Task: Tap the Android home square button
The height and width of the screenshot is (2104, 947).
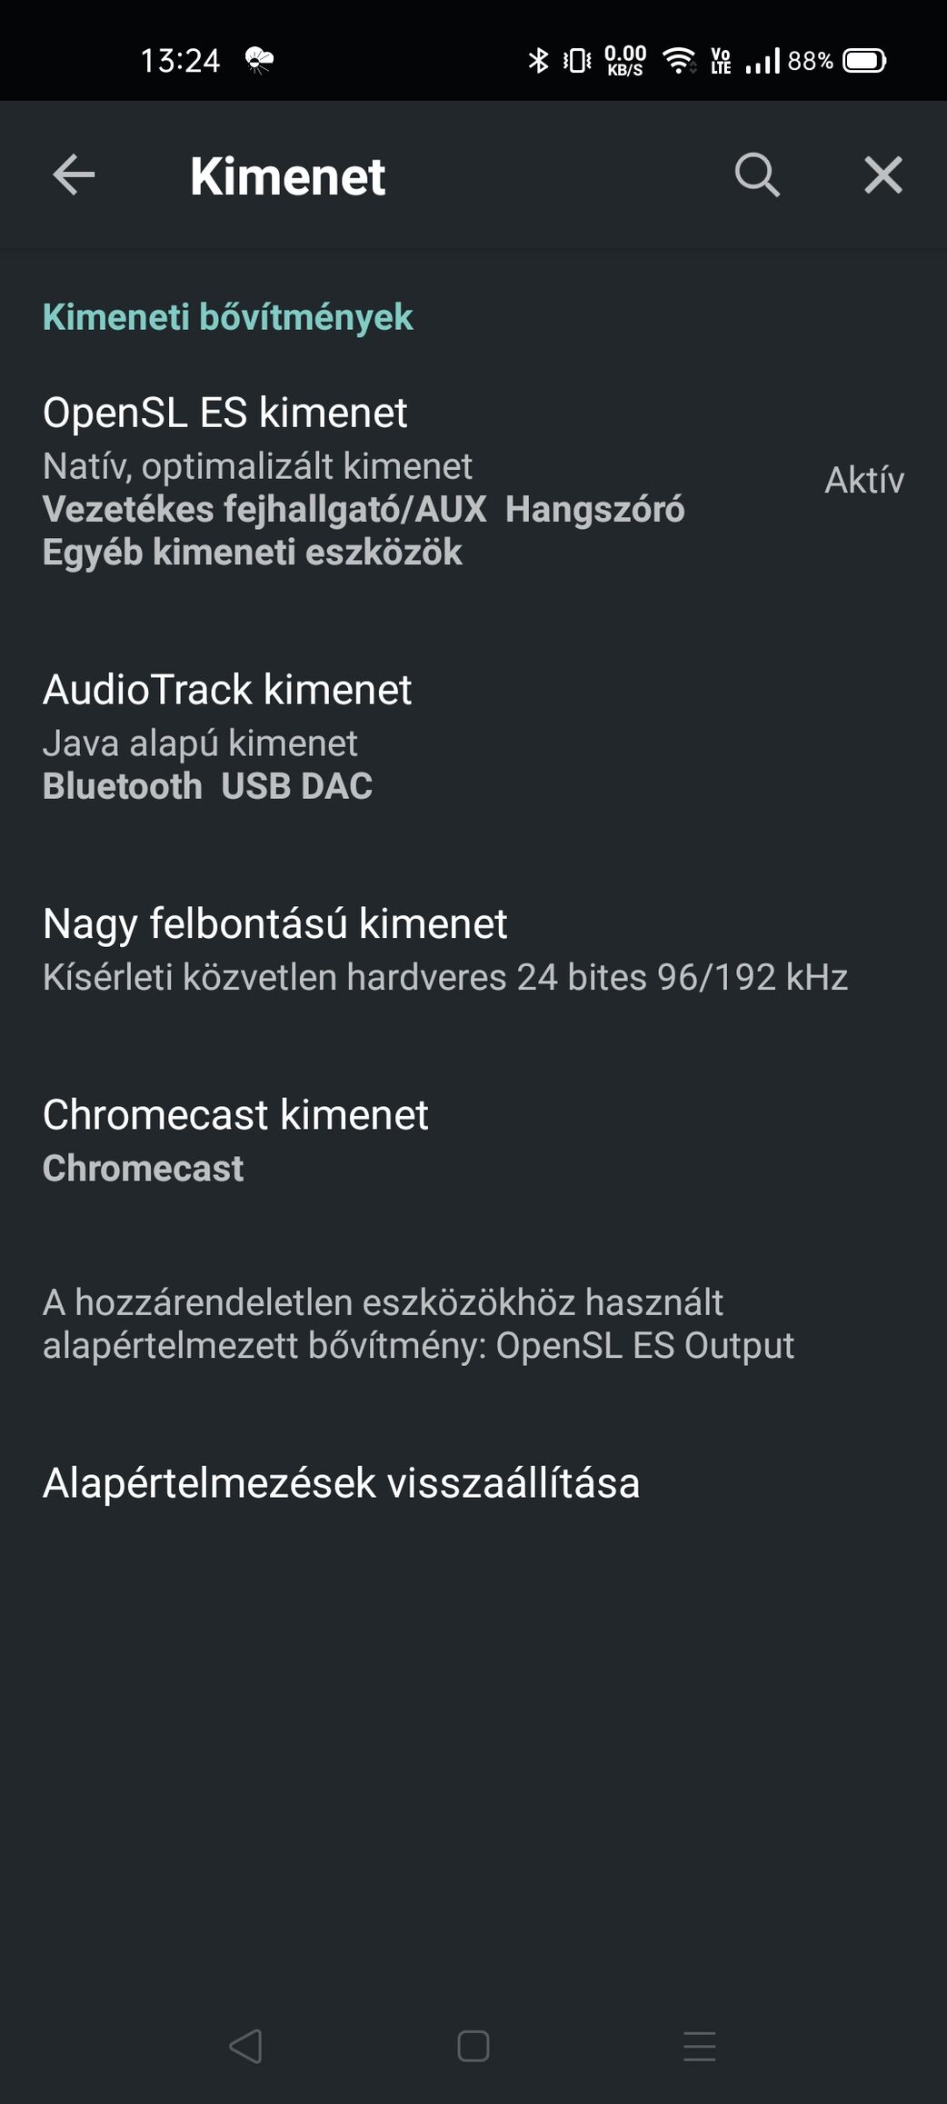Action: pos(473,2046)
